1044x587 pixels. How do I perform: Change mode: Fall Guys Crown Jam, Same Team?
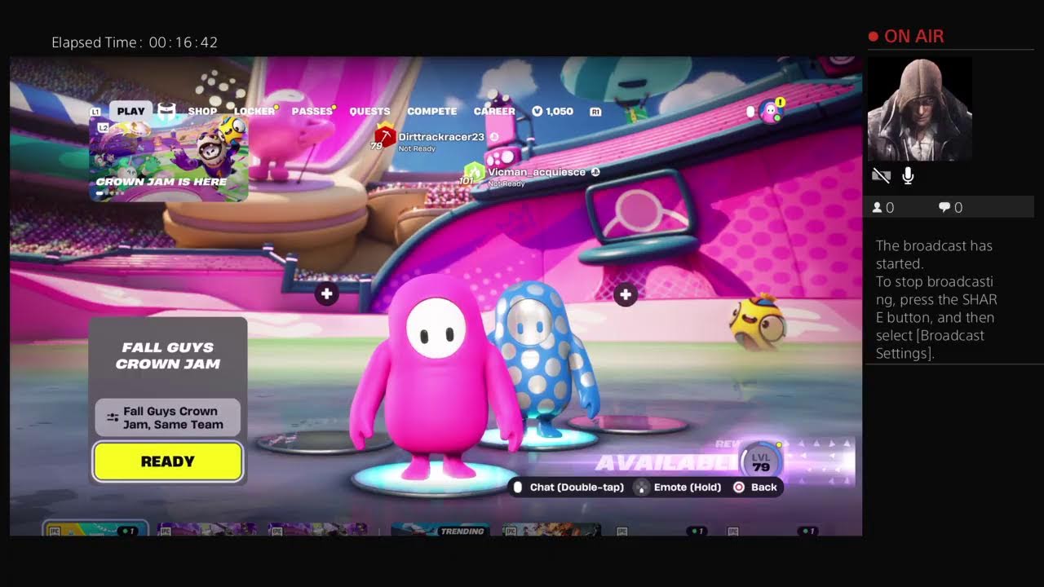tap(168, 417)
